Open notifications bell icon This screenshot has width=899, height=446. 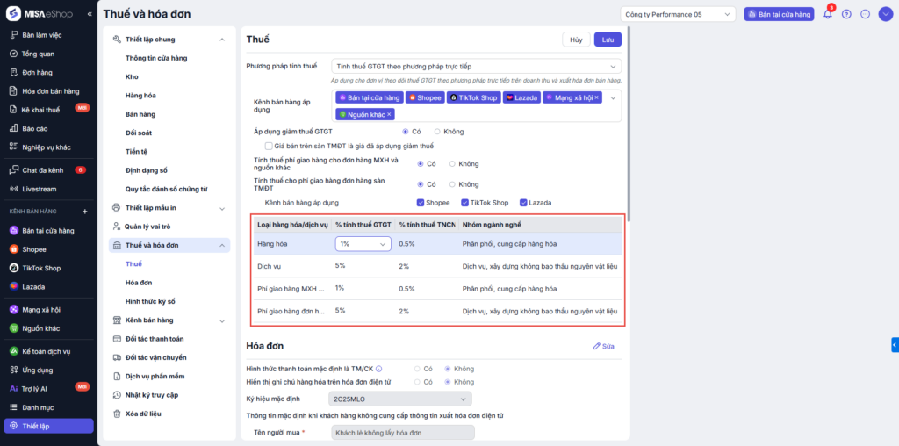[827, 14]
